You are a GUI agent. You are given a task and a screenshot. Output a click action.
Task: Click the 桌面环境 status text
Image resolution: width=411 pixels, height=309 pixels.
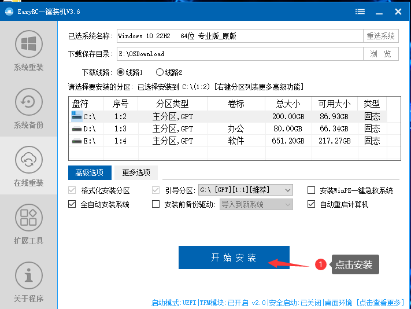pos(338,303)
